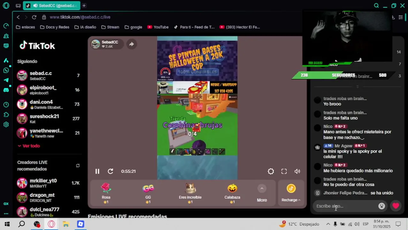Image resolution: width=408 pixels, height=230 pixels.
Task: Open the weather widget 12°C Despejado
Action: pos(299,224)
